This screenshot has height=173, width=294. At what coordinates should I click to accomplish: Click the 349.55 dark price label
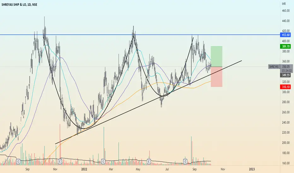(285, 75)
